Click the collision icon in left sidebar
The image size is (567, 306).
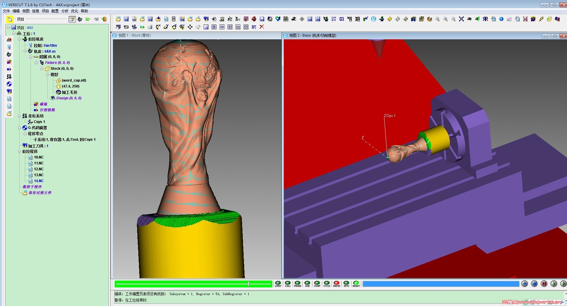click(x=9, y=62)
